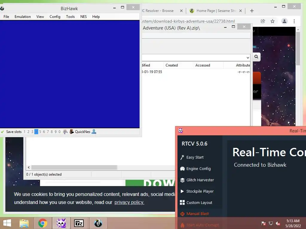Trigger Manual Blast in RTCV
The image size is (306, 229).
click(195, 213)
